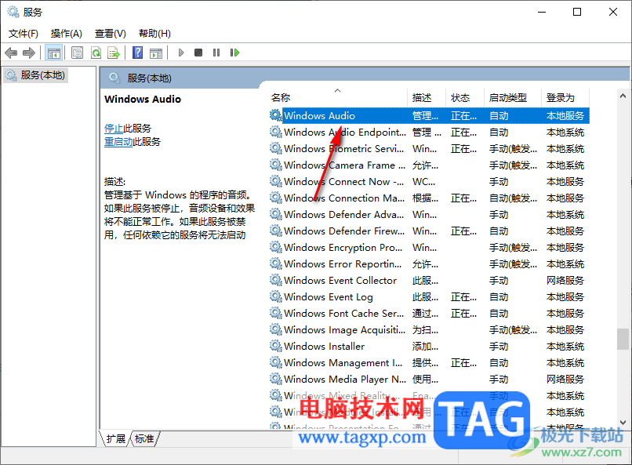This screenshot has width=632, height=465.
Task: Select Windows Installer service row
Action: pyautogui.click(x=429, y=346)
